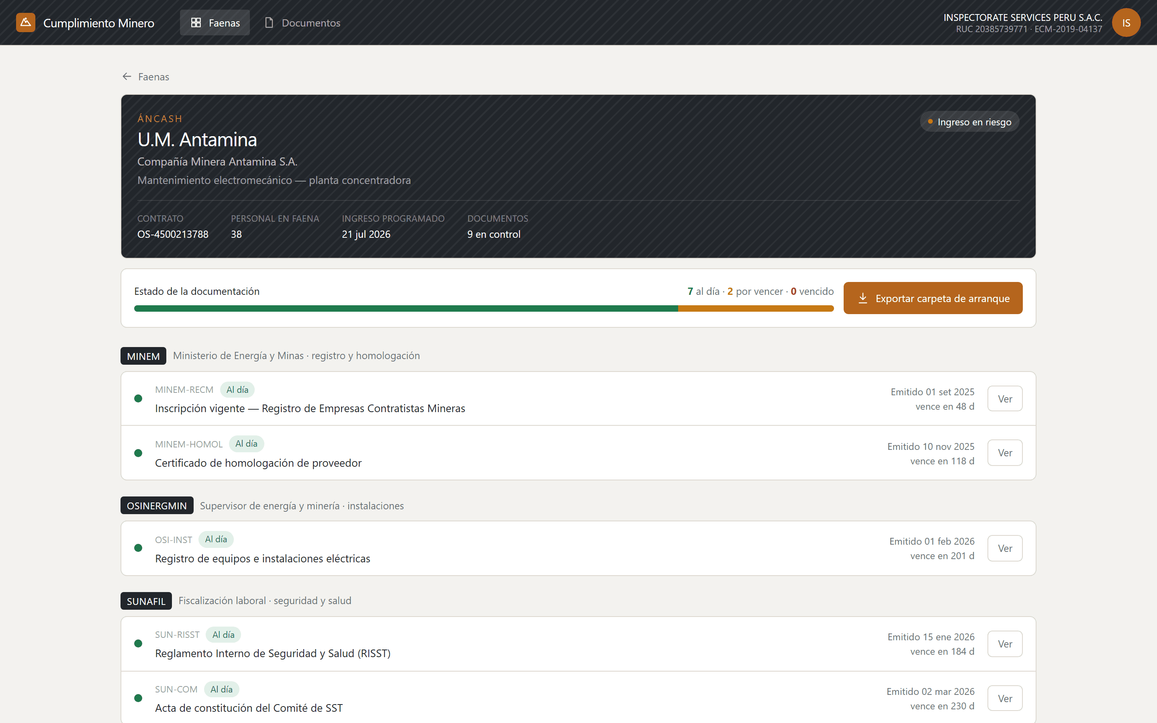This screenshot has height=723, width=1157.
Task: Click the ingreso programado date 21 jul 2026
Action: coord(366,234)
